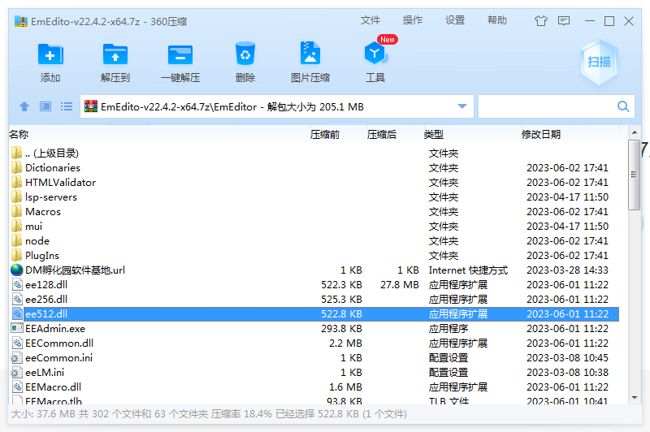Open the 图片压缩 image compression tool
This screenshot has height=432, width=650.
point(310,53)
